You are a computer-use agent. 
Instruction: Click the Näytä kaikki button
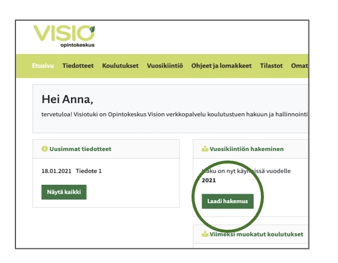coord(64,192)
